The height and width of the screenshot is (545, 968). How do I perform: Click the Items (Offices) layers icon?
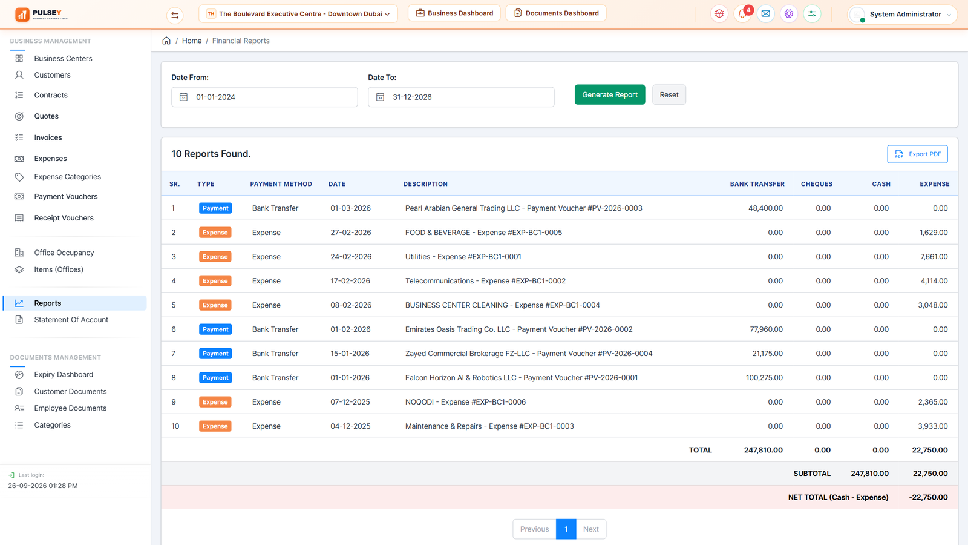tap(19, 269)
